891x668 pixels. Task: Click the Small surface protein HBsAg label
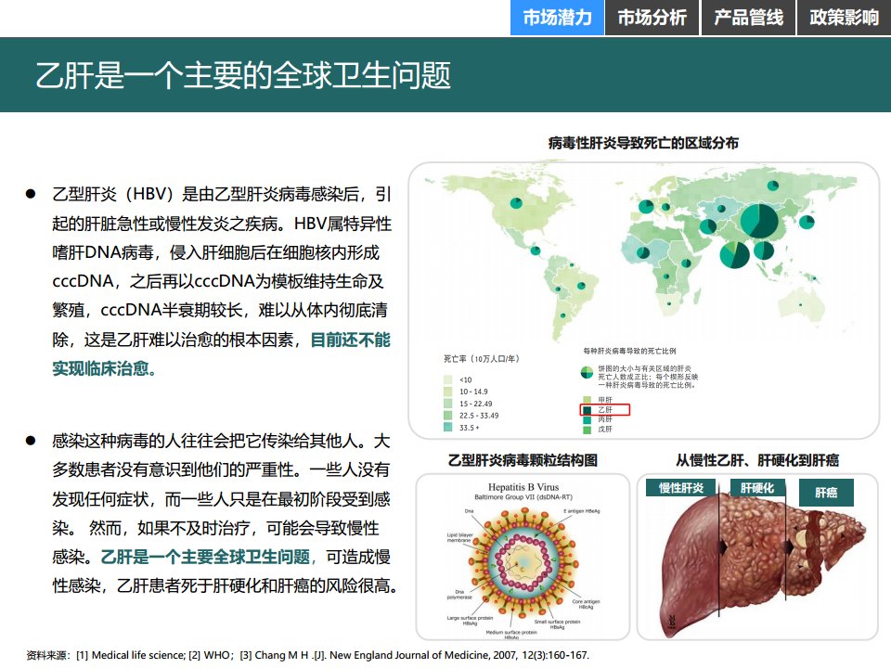557,624
